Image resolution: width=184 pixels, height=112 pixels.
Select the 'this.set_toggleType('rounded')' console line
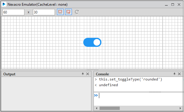[x=131, y=79]
